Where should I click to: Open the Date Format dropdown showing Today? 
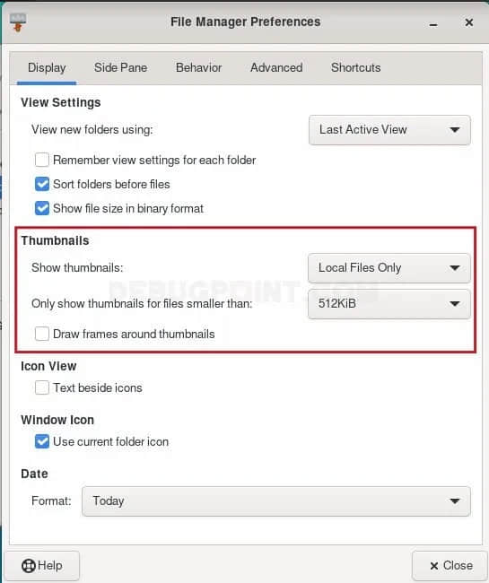276,501
